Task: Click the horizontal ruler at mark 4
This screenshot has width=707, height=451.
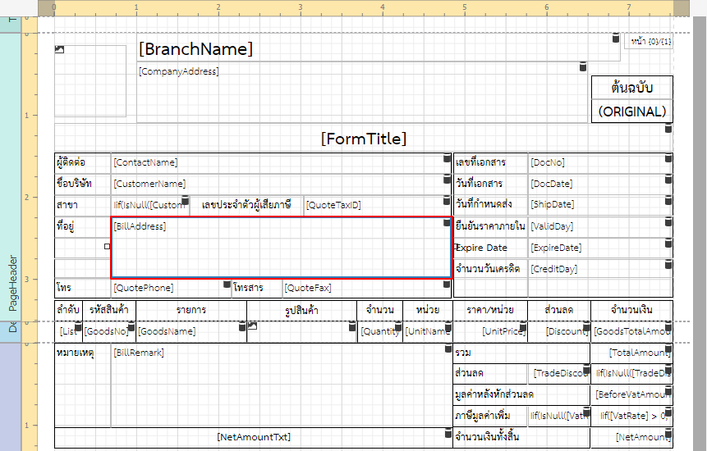Action: pyautogui.click(x=382, y=7)
